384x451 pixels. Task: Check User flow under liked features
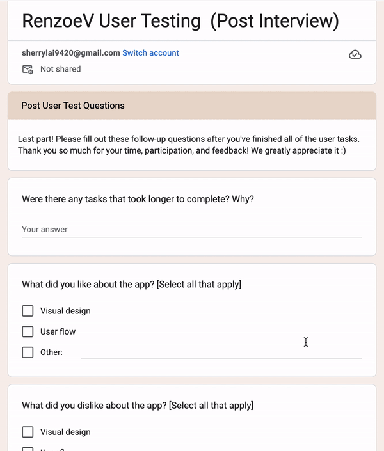point(28,331)
